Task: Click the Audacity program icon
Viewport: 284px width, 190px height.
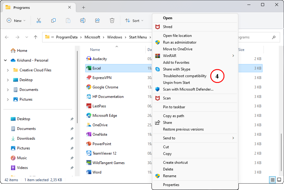Action: pyautogui.click(x=89, y=59)
